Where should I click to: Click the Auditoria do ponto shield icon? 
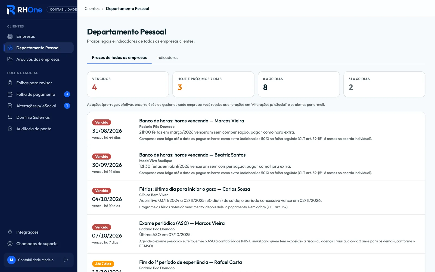[x=10, y=129]
